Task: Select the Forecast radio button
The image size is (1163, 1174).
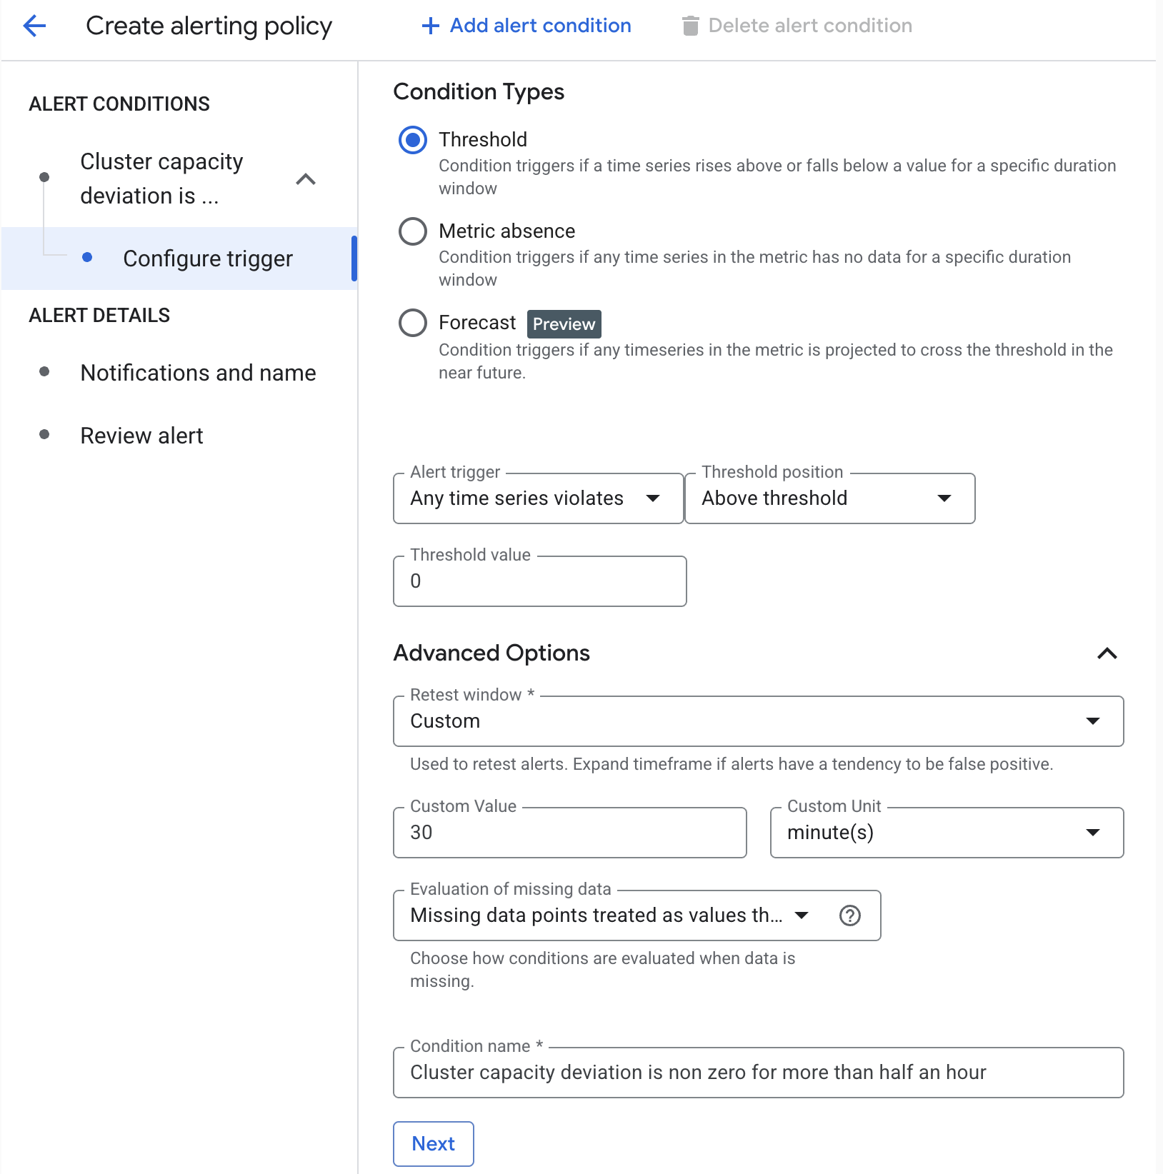Action: coord(413,323)
